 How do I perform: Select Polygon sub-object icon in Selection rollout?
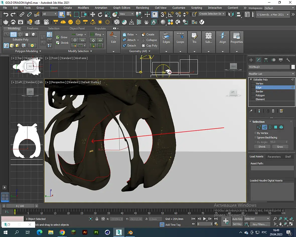click(276, 127)
